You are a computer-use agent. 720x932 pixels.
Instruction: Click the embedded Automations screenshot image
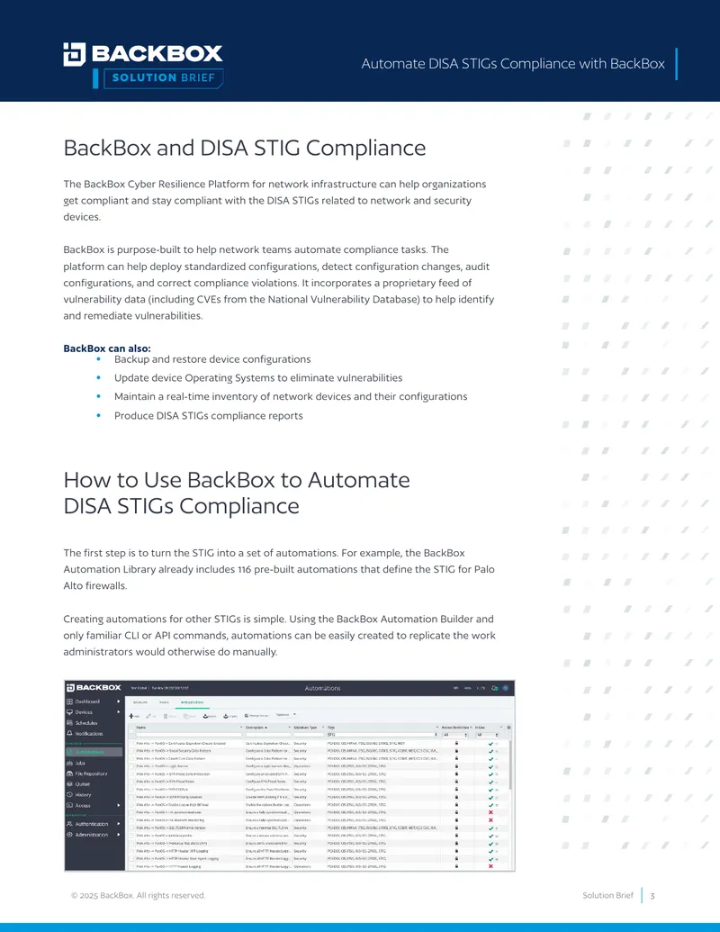pos(289,775)
